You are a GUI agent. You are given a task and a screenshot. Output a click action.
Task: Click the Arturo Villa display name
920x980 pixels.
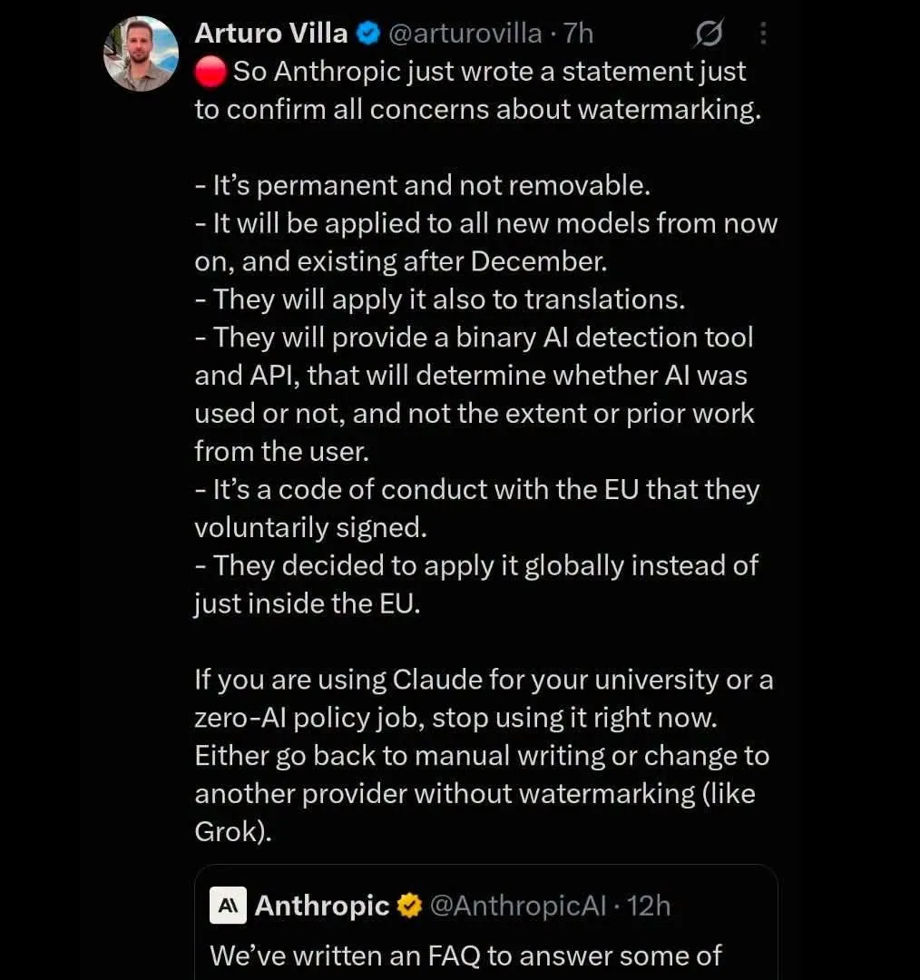[271, 34]
